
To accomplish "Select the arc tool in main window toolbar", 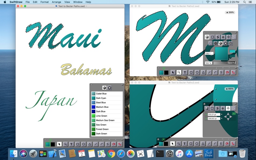I will (102, 144).
